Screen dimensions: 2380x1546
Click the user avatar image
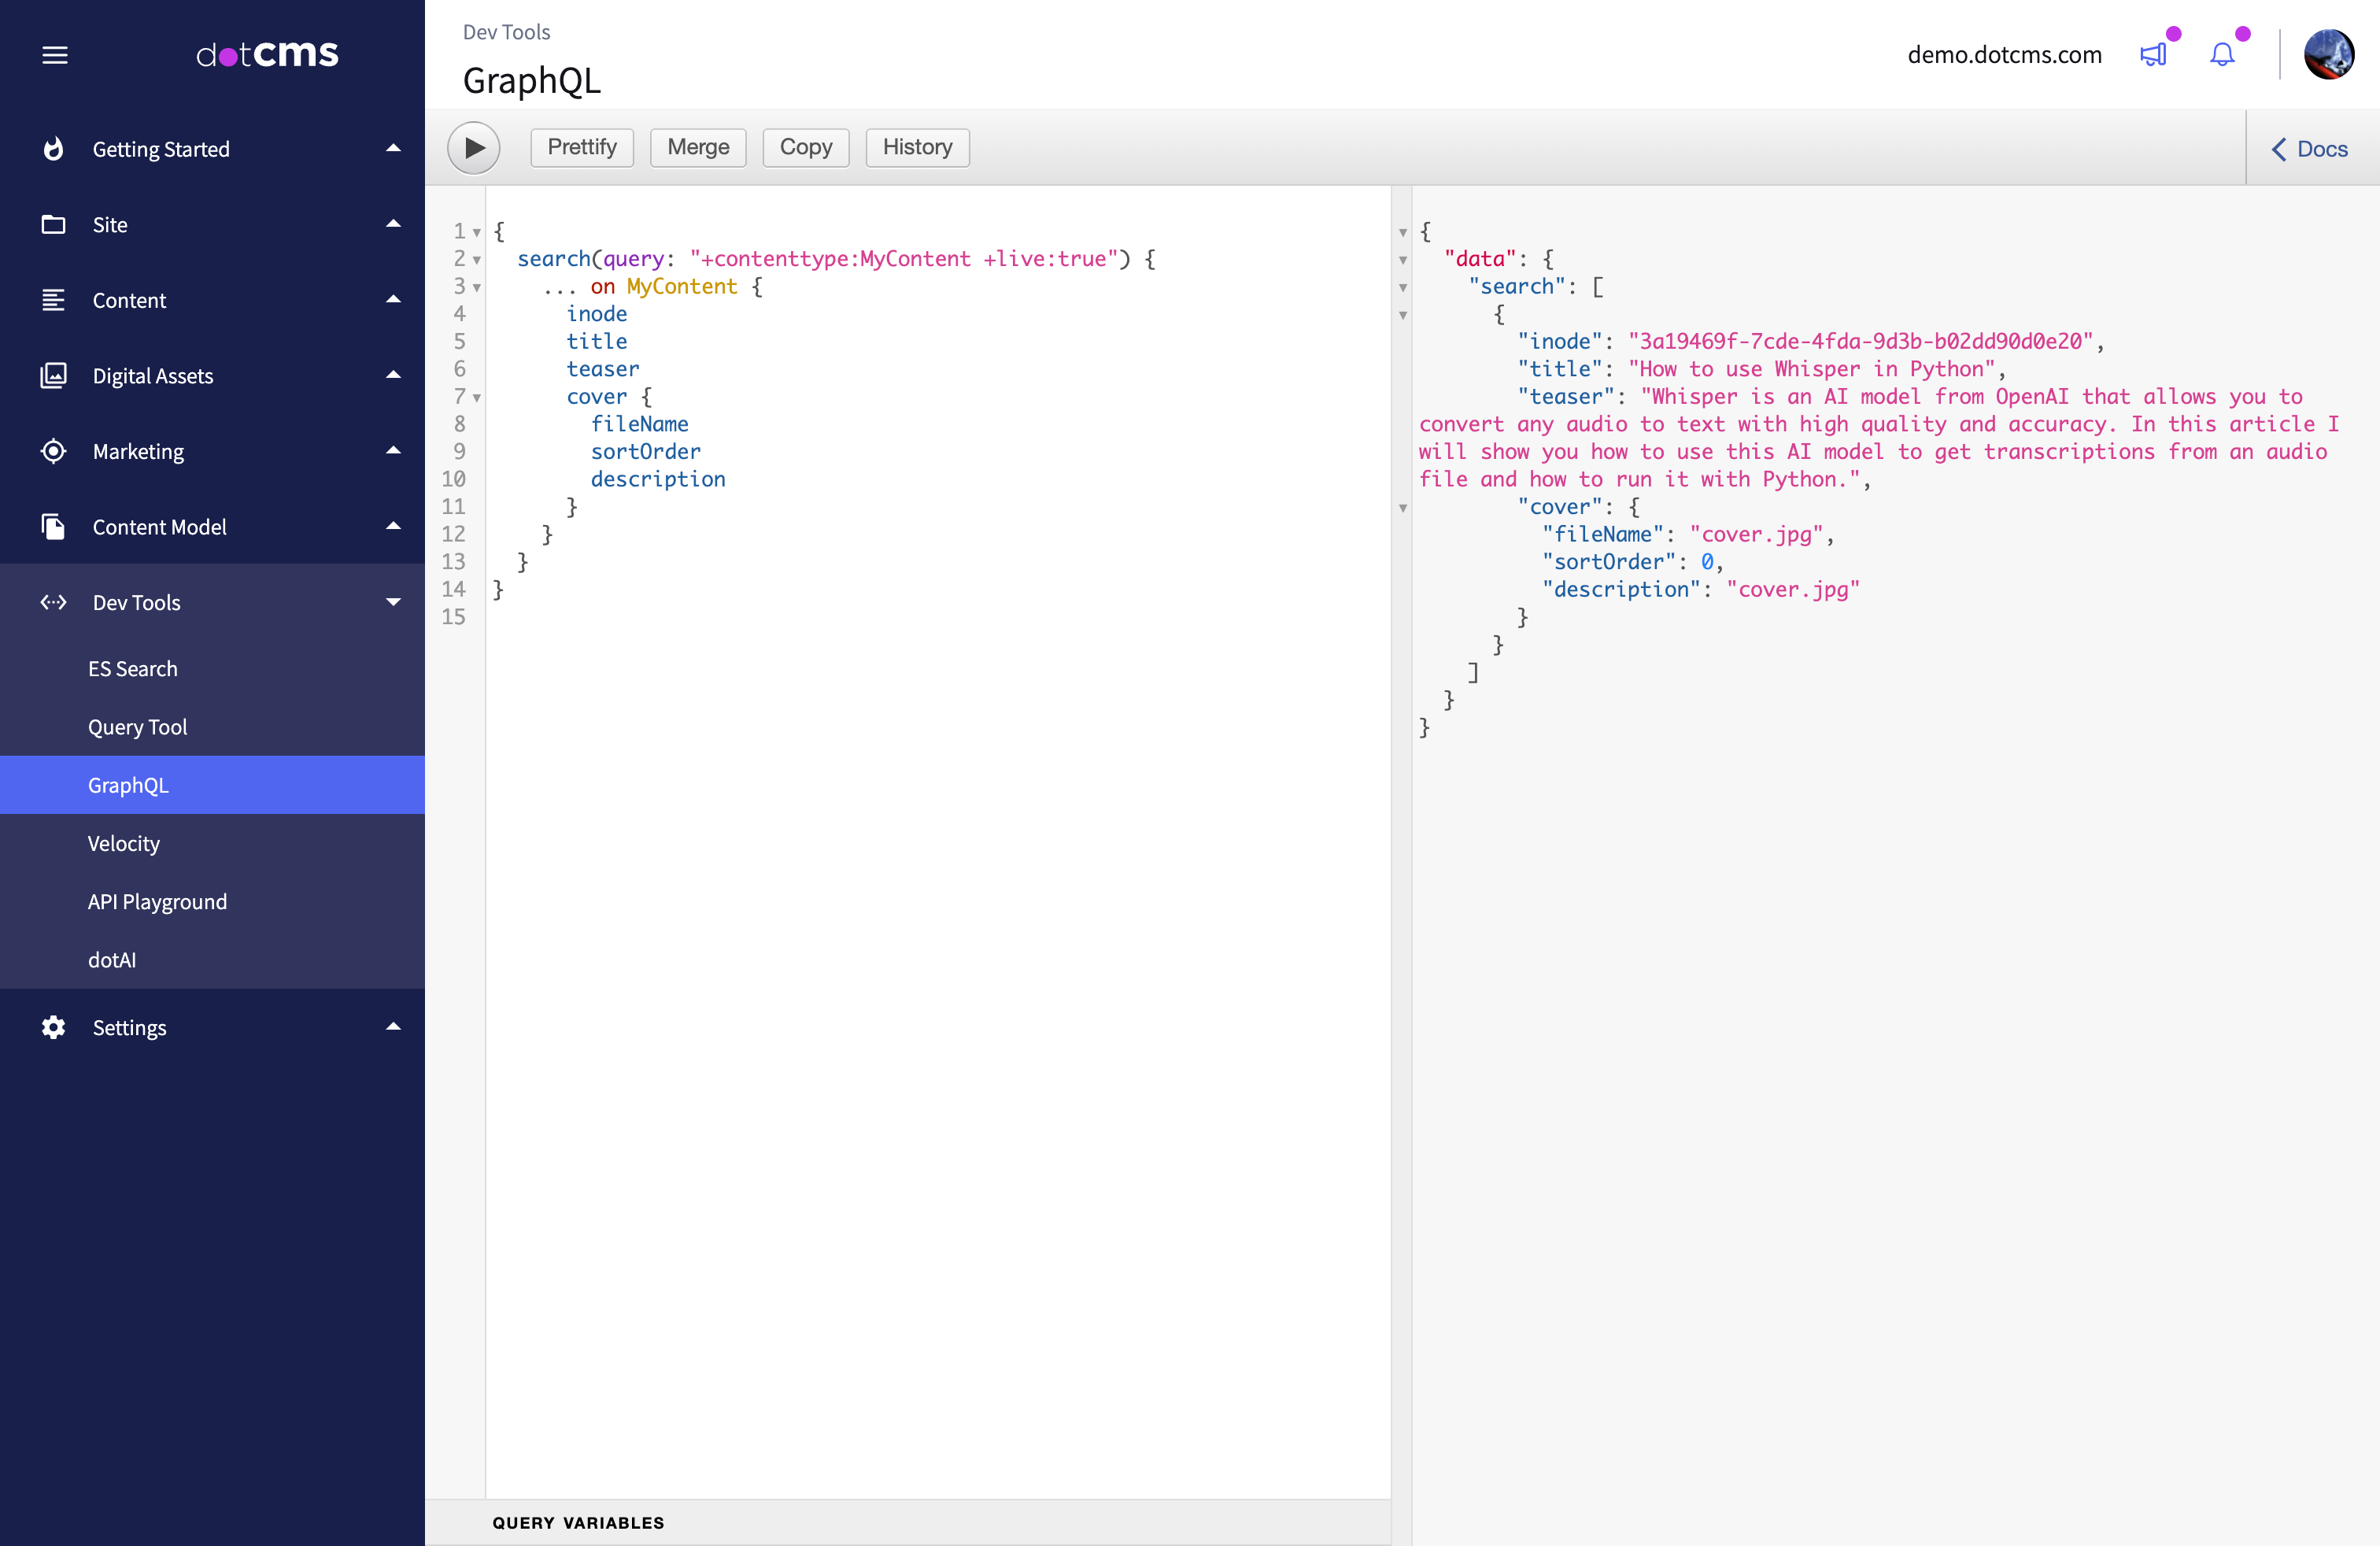[2329, 55]
